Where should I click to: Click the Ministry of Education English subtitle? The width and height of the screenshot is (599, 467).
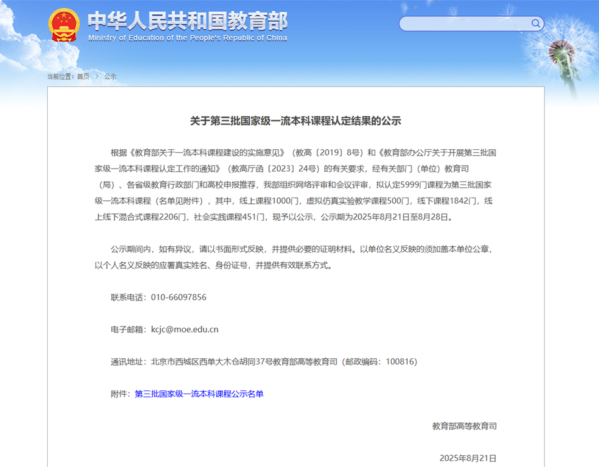tap(187, 38)
